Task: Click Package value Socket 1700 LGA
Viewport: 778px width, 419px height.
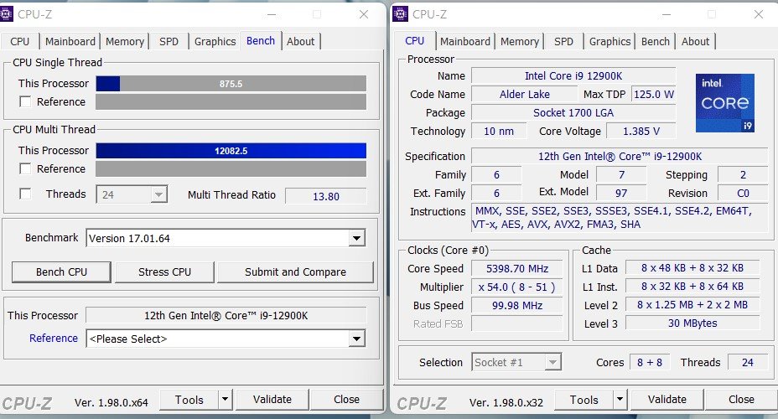Action: (x=573, y=112)
